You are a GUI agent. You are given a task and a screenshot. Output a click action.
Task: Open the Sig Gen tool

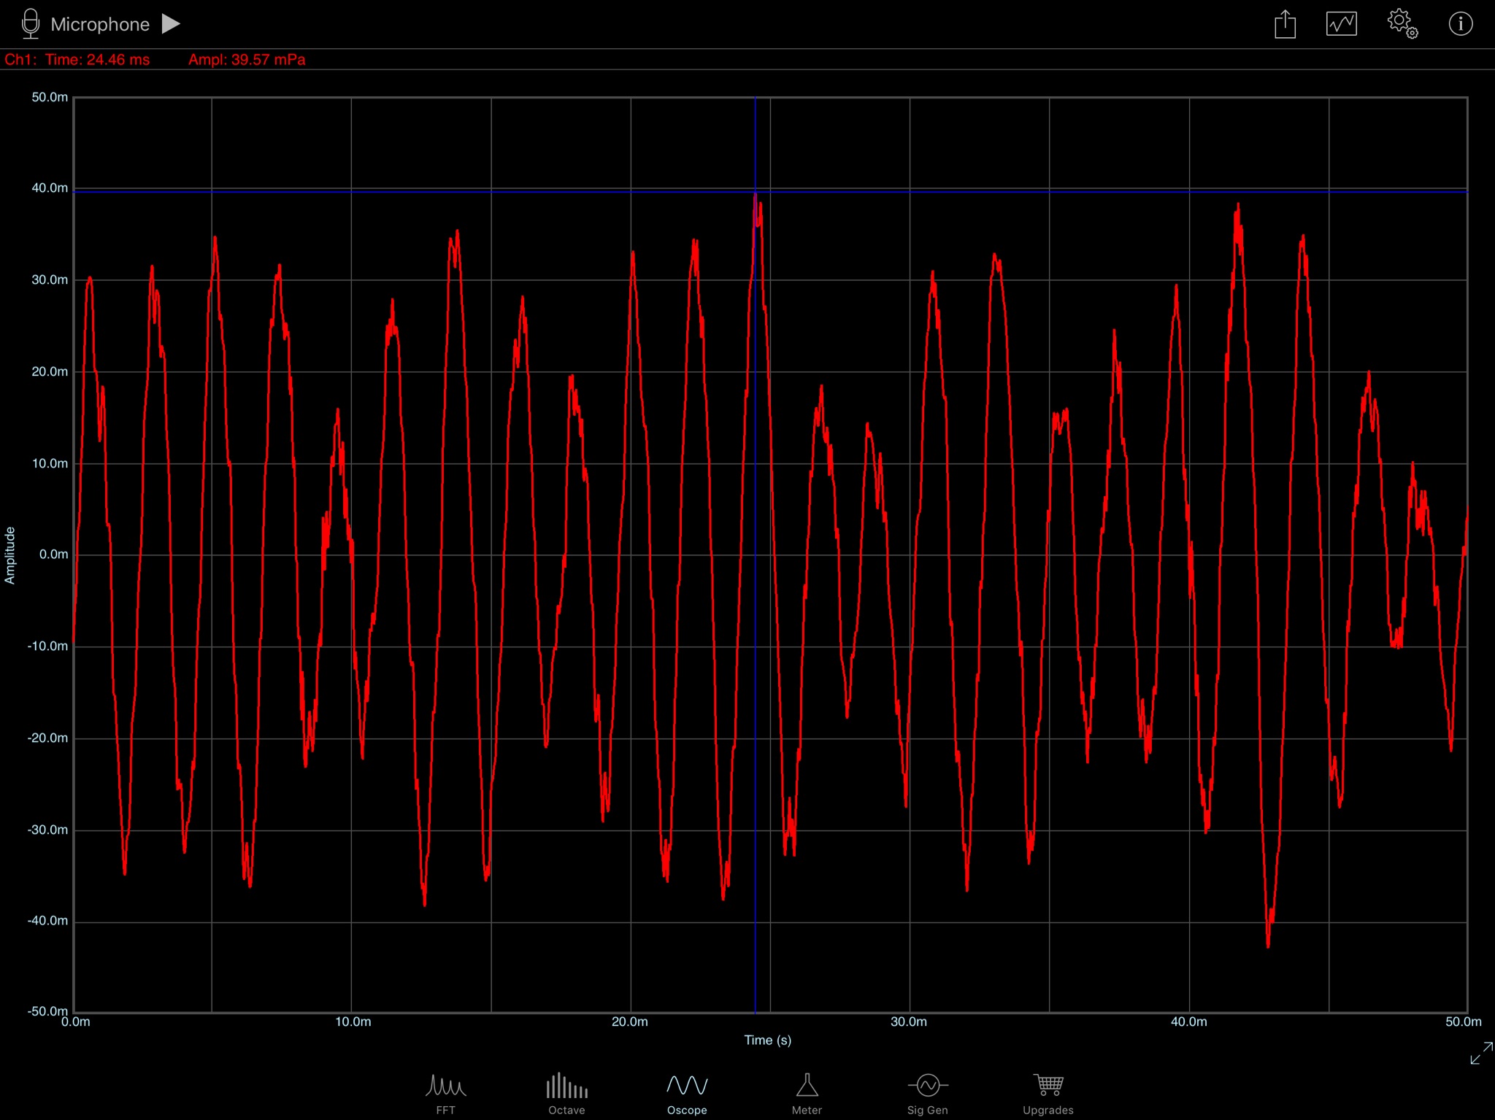(927, 1094)
